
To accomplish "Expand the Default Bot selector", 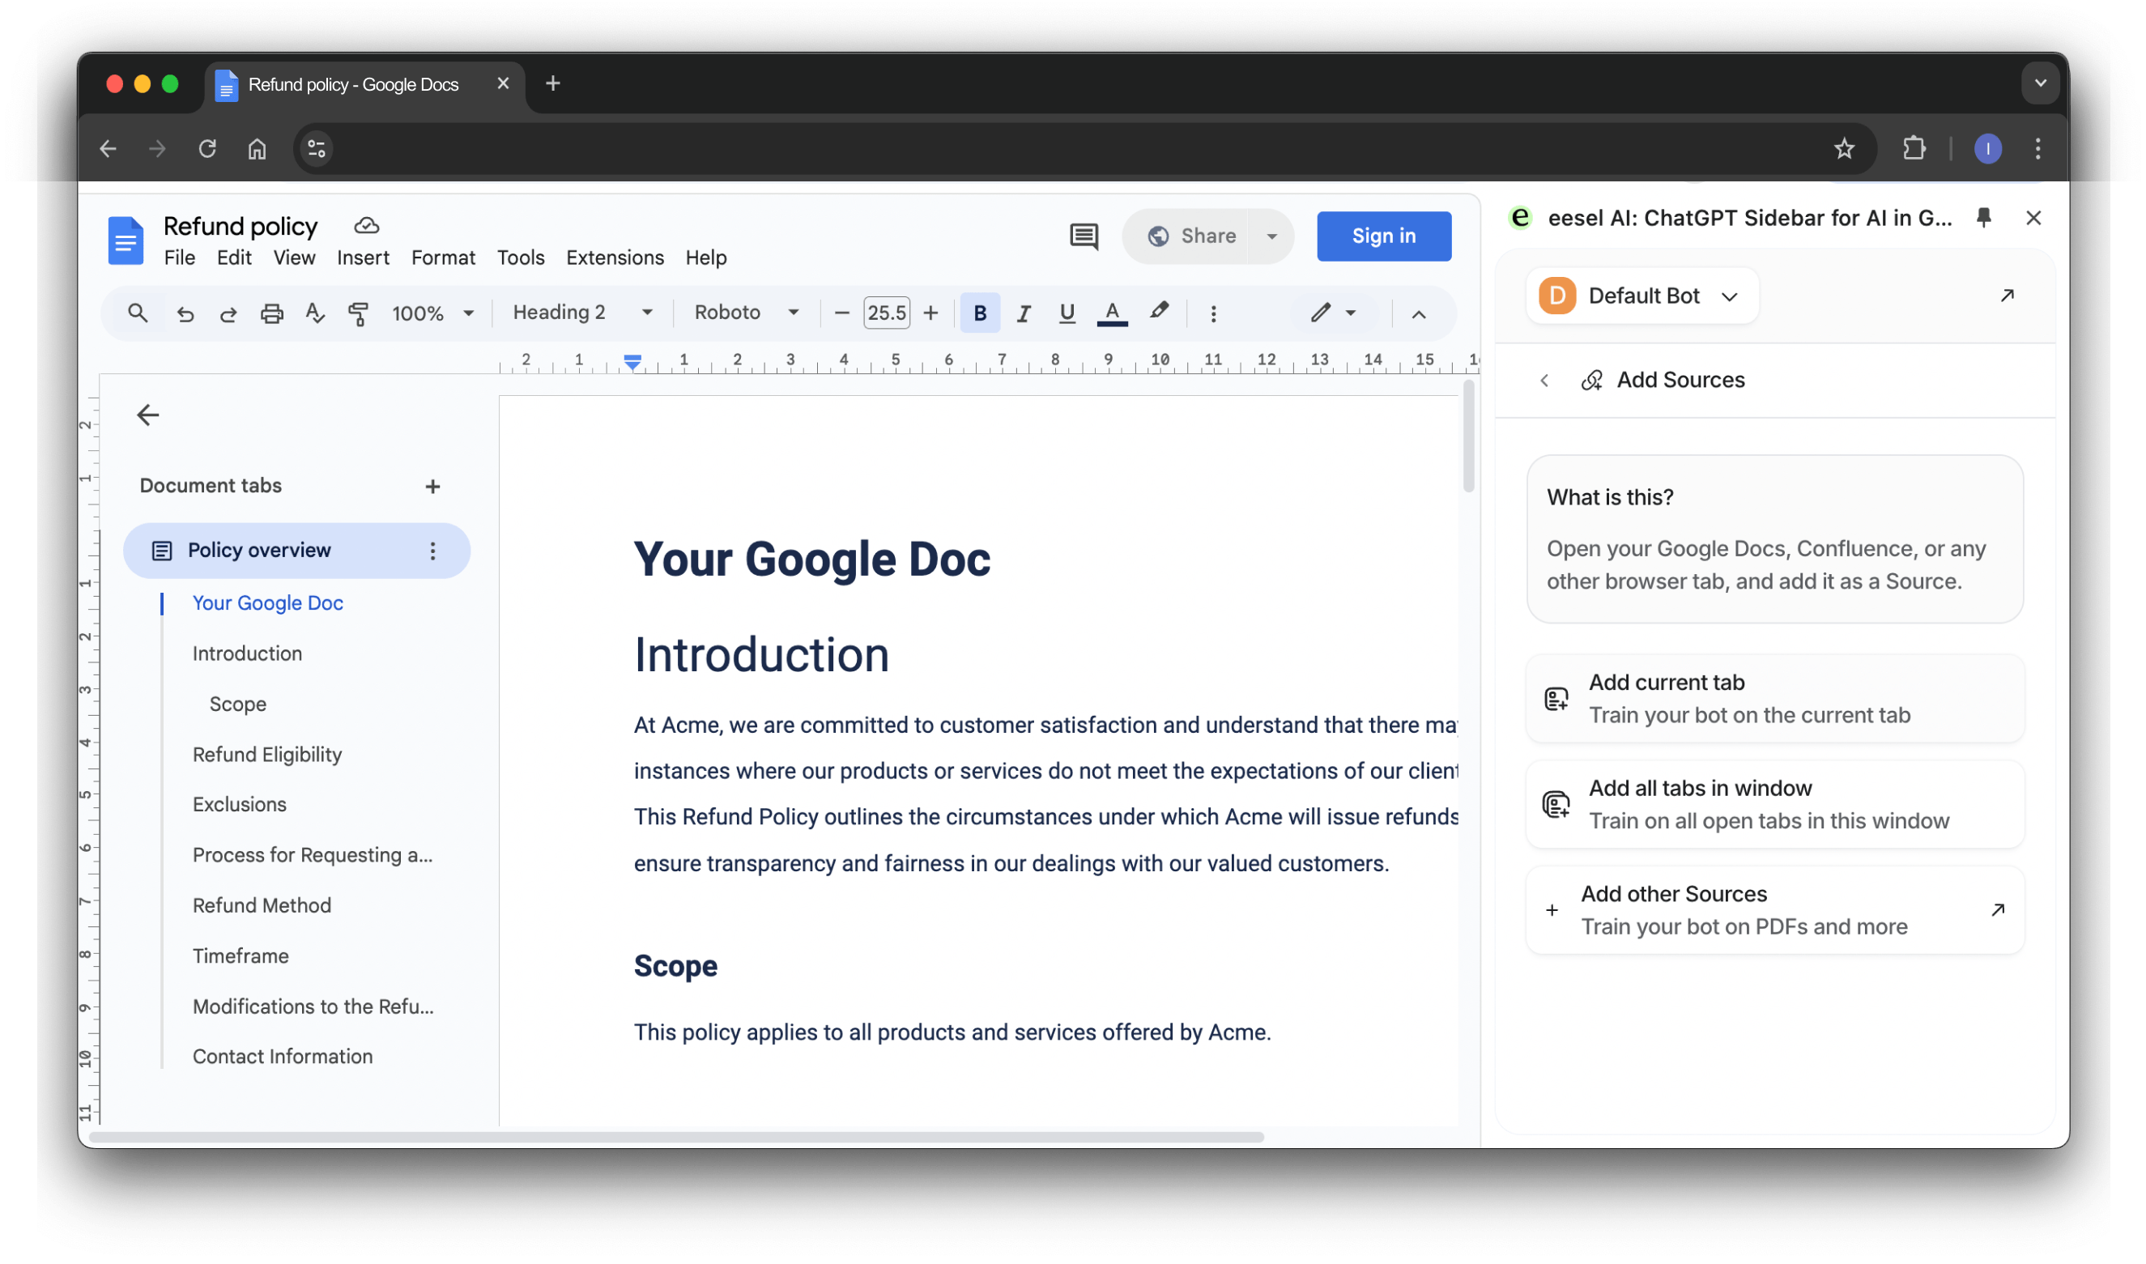I will coord(1729,296).
